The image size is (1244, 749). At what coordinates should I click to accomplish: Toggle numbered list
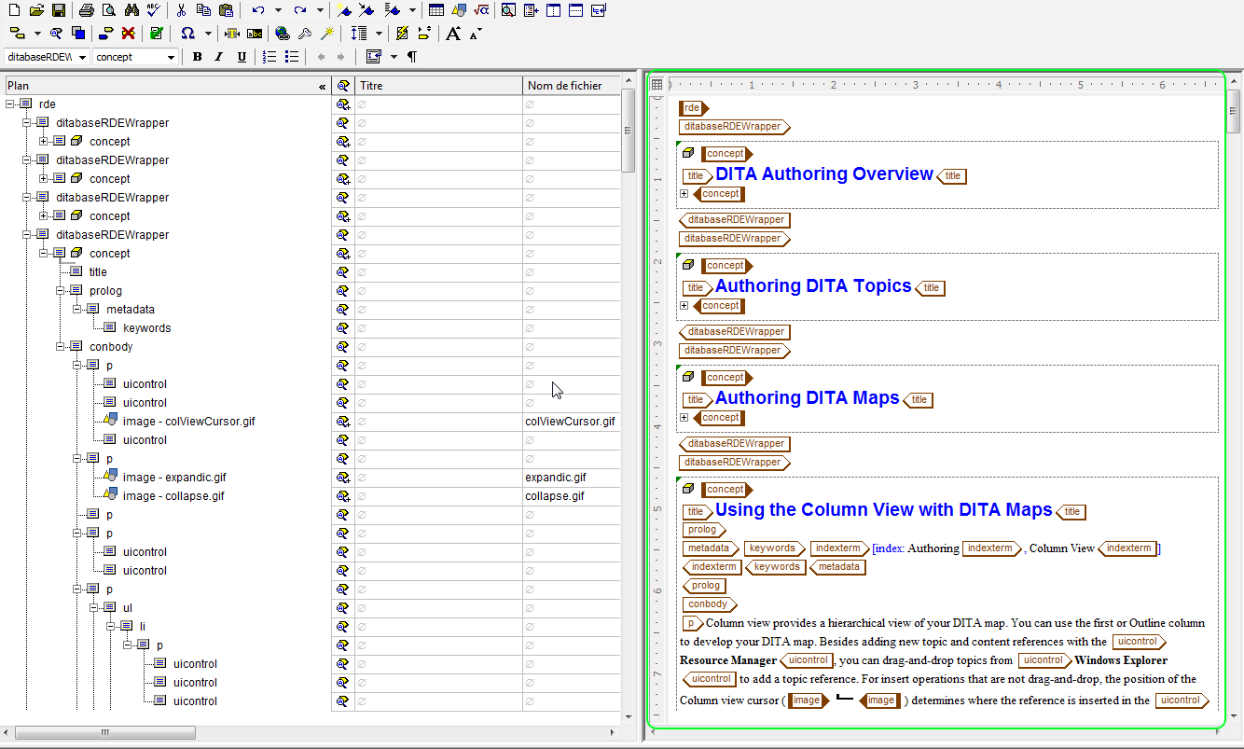coord(270,57)
